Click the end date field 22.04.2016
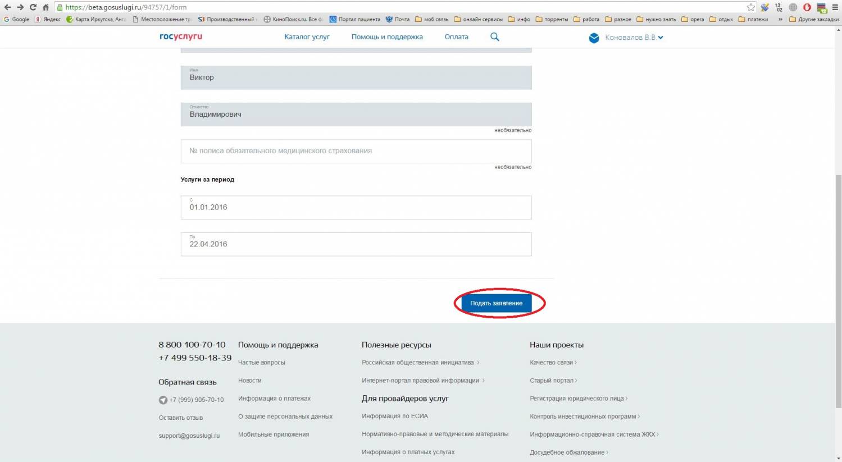Viewport: 842px width, 462px height. point(356,244)
